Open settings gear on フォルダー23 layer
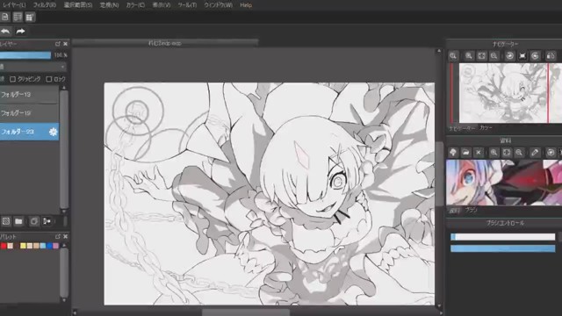Image resolution: width=562 pixels, height=316 pixels. click(53, 132)
